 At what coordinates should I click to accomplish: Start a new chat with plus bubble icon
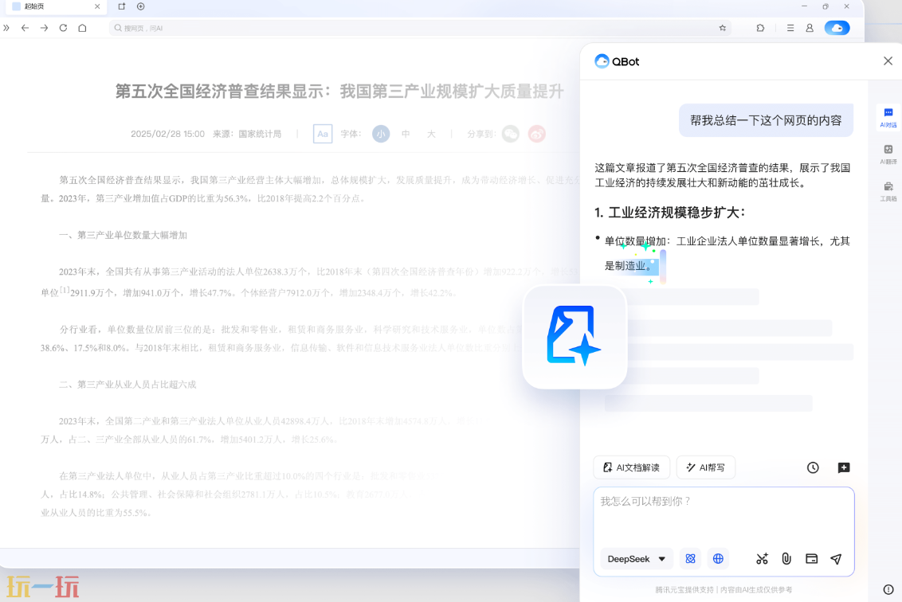point(844,467)
